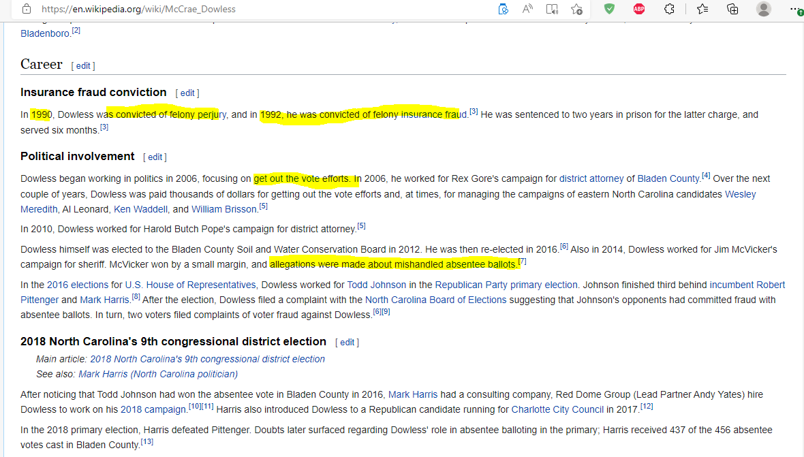This screenshot has width=804, height=457.
Task: Follow the Bladen County link
Action: (x=668, y=178)
